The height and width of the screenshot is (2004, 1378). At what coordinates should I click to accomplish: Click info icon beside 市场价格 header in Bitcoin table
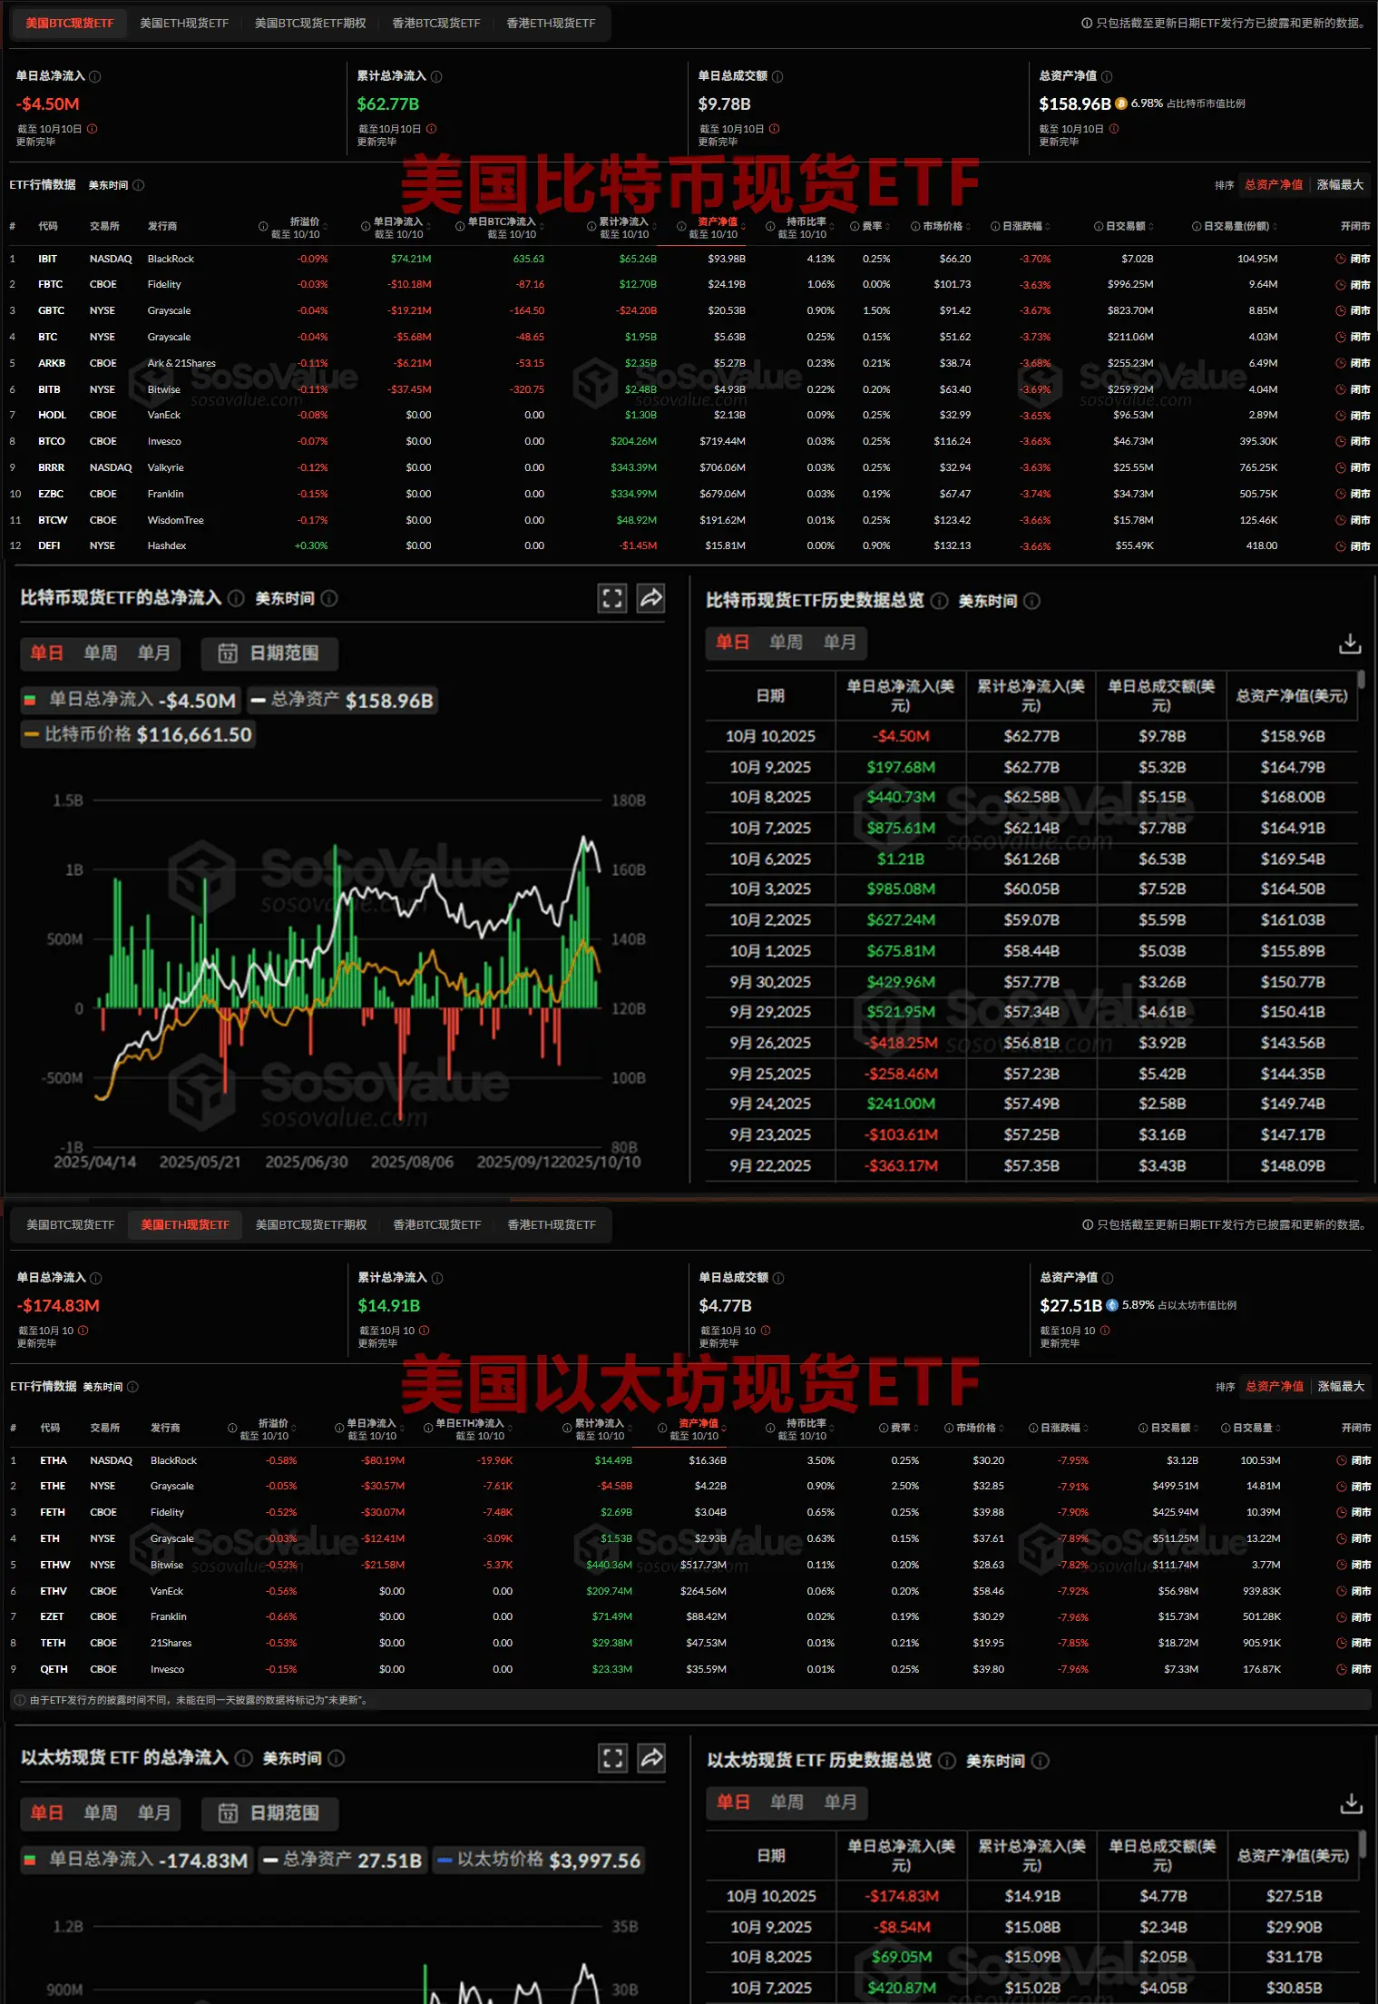coord(916,227)
